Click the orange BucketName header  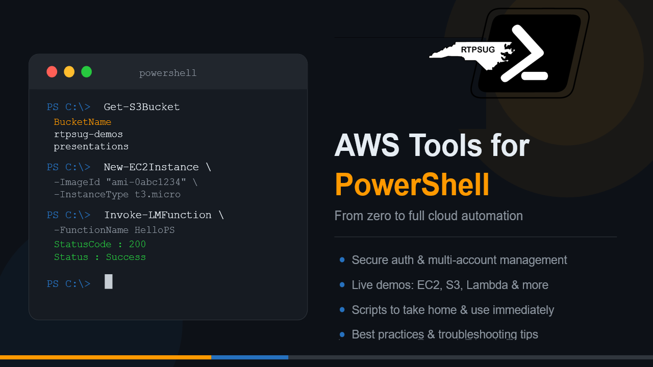coord(83,122)
